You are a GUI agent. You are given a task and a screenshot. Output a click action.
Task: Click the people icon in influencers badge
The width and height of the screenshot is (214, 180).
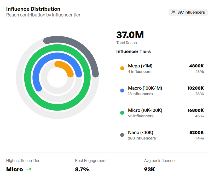point(173,12)
